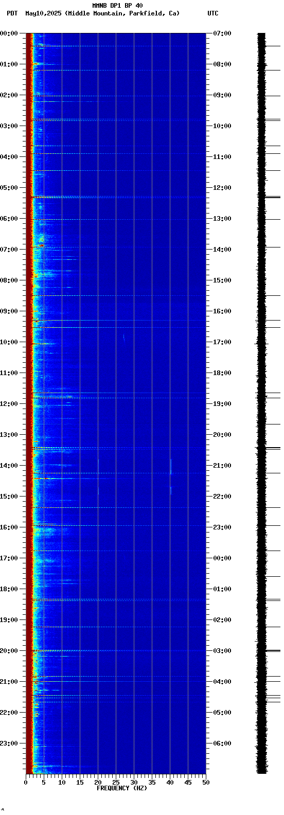Click the frequency axis tick label '5'
This screenshot has height=815, width=284.
[x=44, y=783]
